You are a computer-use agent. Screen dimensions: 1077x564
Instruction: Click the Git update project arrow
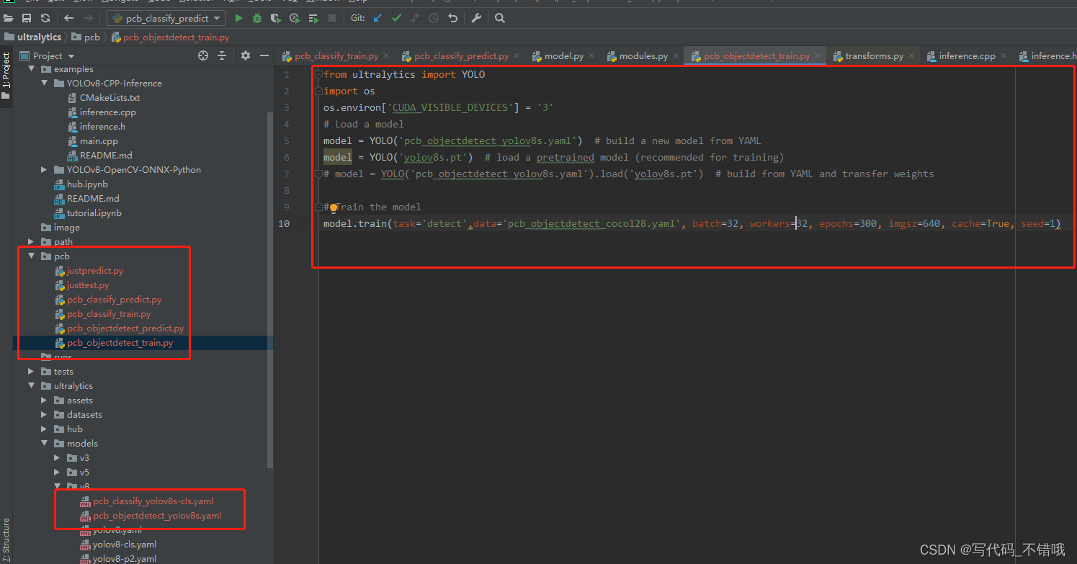377,18
